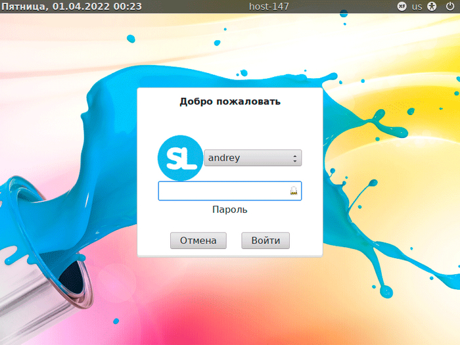
Task: Click the Войти button
Action: tap(265, 241)
